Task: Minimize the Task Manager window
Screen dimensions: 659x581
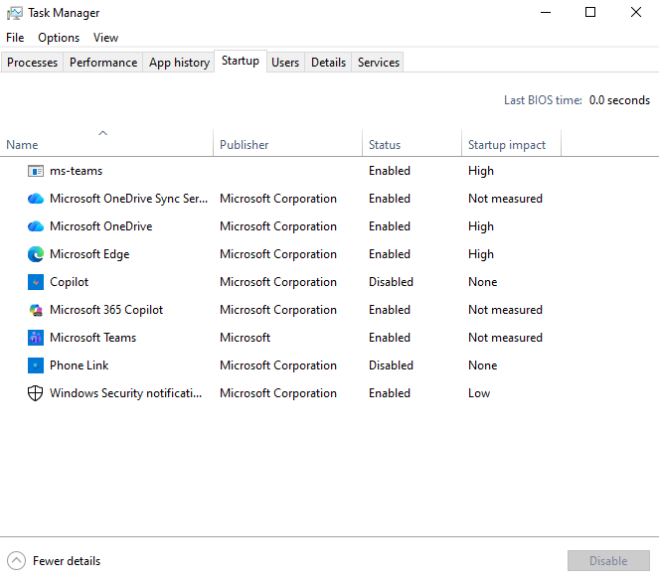Action: pyautogui.click(x=546, y=12)
